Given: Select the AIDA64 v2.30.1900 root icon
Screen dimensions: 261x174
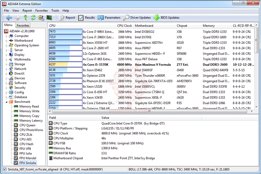Looking at the screenshot, I should point(6,31).
